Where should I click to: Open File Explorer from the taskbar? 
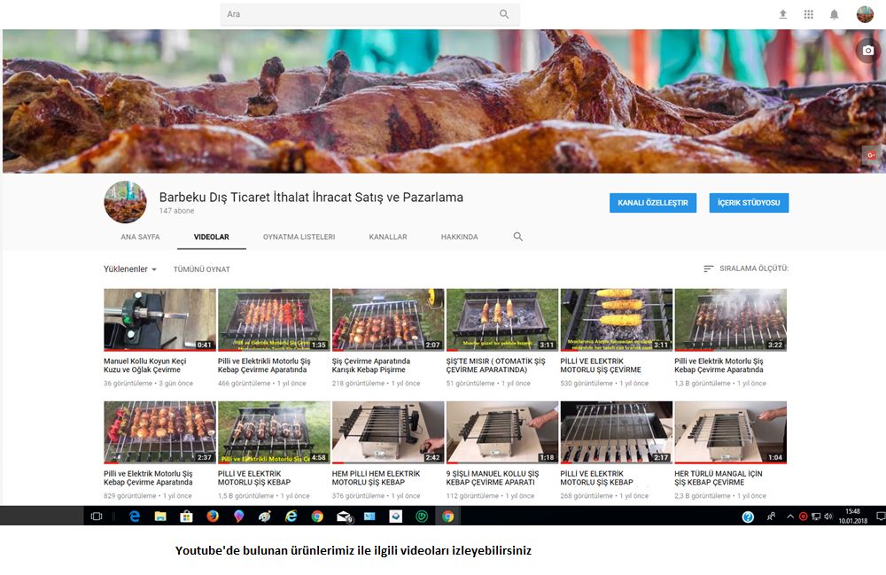click(x=160, y=517)
